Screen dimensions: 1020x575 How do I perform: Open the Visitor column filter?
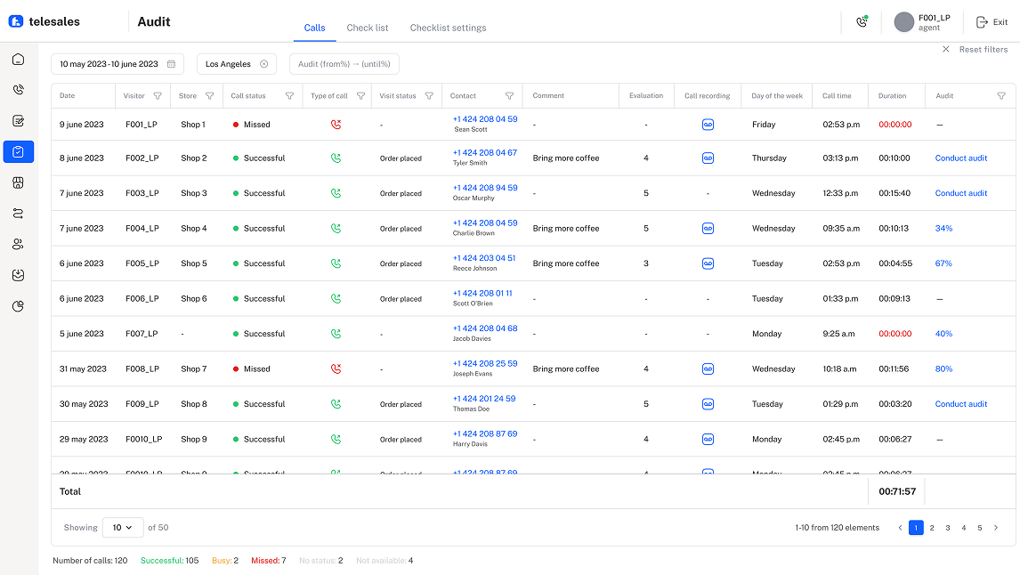click(x=158, y=96)
